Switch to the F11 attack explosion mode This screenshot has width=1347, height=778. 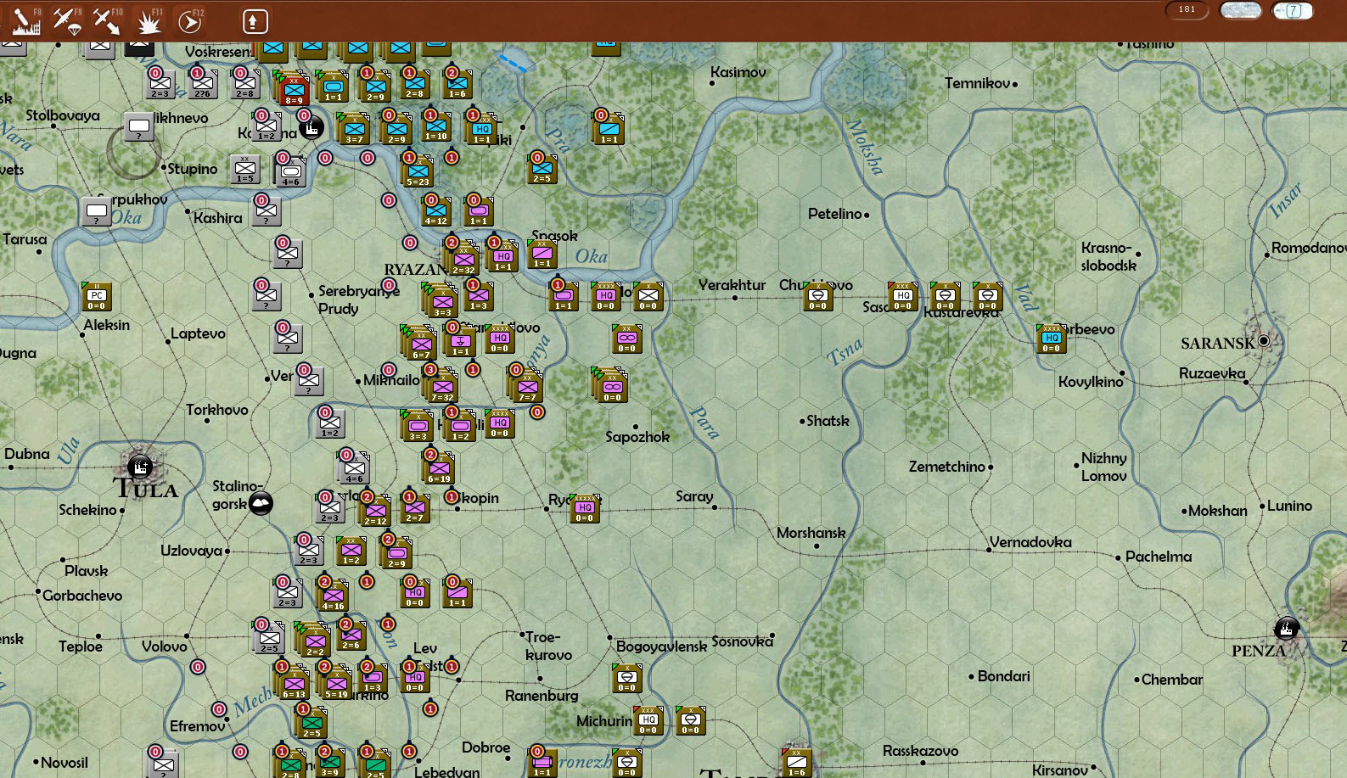[x=149, y=20]
